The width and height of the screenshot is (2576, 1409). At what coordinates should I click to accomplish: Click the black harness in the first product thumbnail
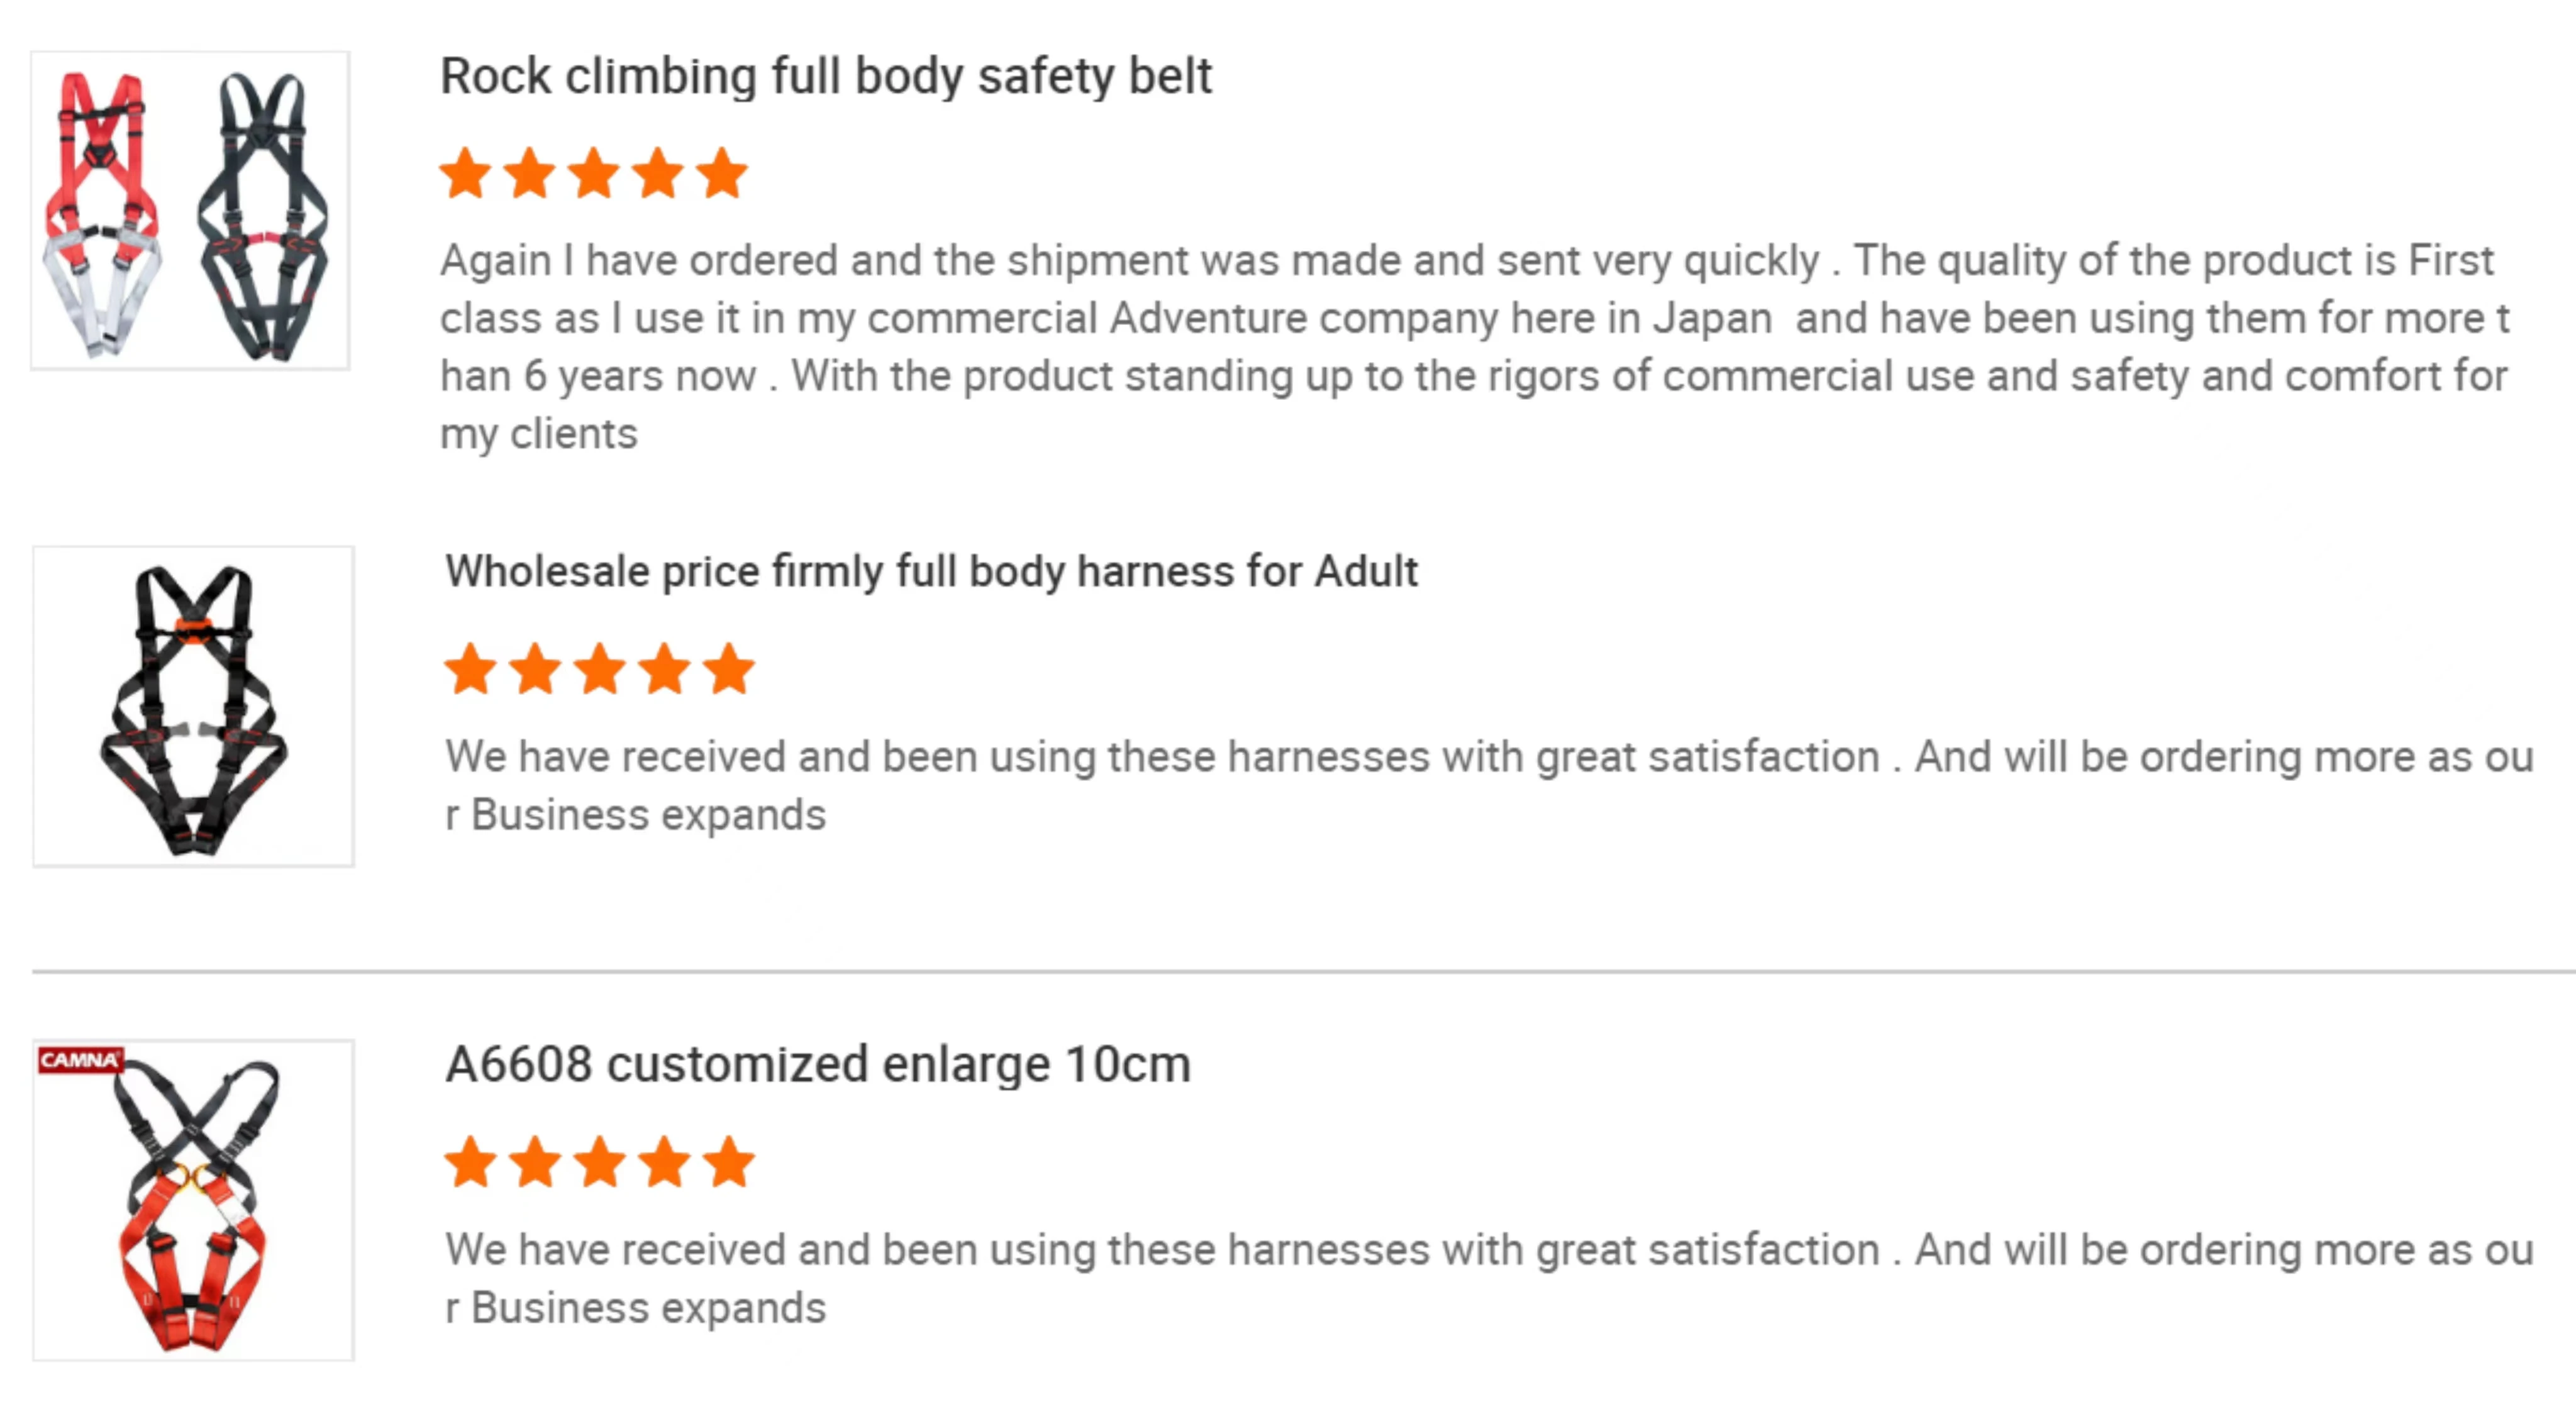pyautogui.click(x=263, y=214)
